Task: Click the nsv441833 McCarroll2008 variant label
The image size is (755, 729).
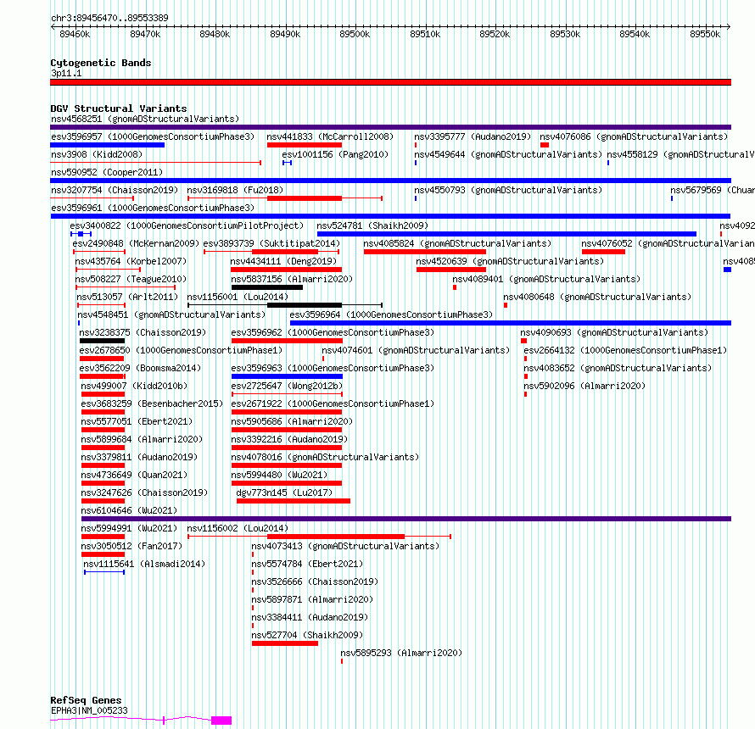Action: pyautogui.click(x=330, y=136)
